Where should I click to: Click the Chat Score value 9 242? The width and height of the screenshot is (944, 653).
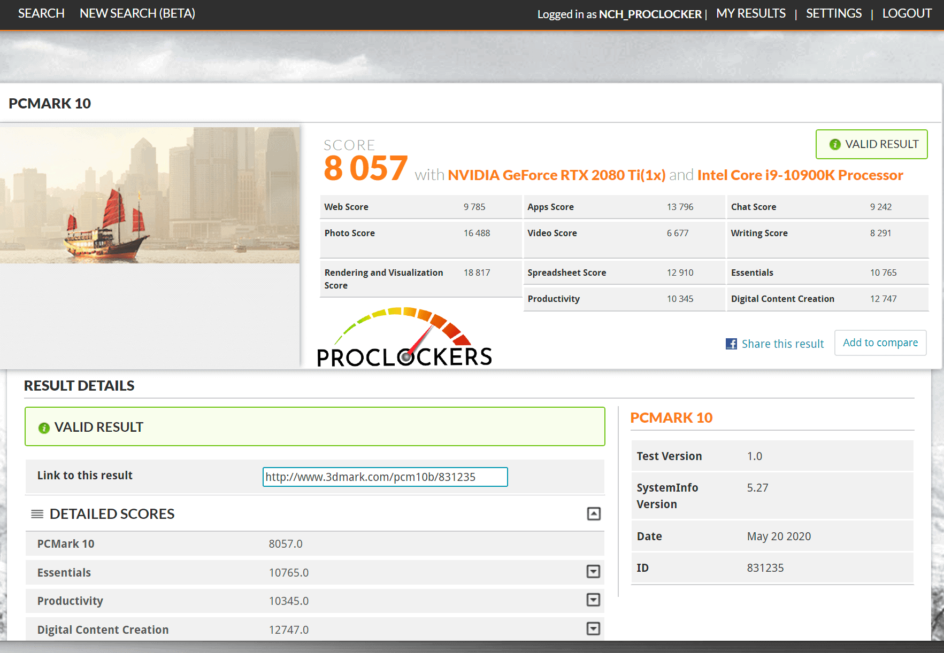point(881,207)
